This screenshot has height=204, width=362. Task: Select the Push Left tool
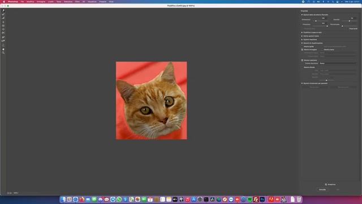click(x=3, y=33)
